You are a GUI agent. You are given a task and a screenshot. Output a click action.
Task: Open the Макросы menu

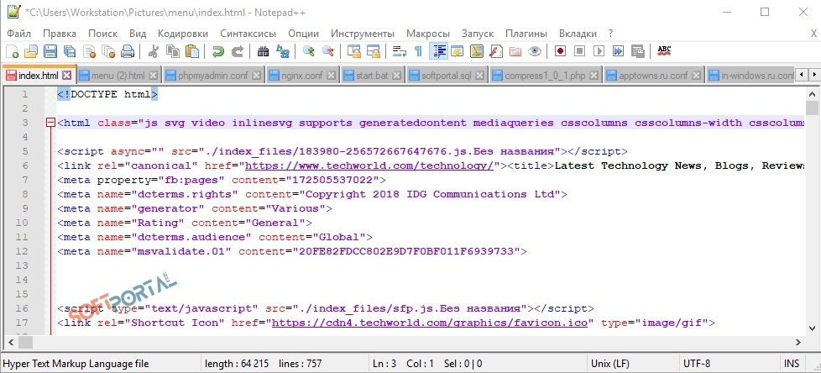pyautogui.click(x=428, y=34)
